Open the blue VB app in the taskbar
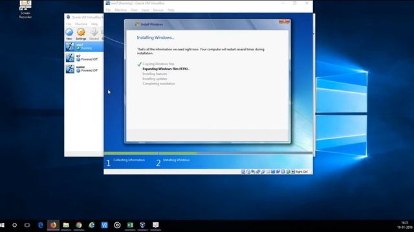414x232 pixels. pos(104,225)
